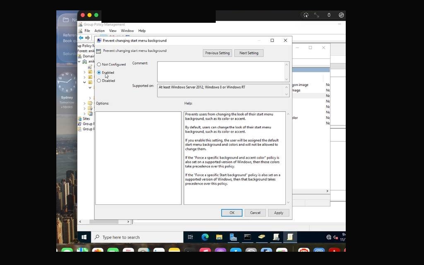Open Server Manager from taskbar
424x265 pixels.
click(x=233, y=237)
